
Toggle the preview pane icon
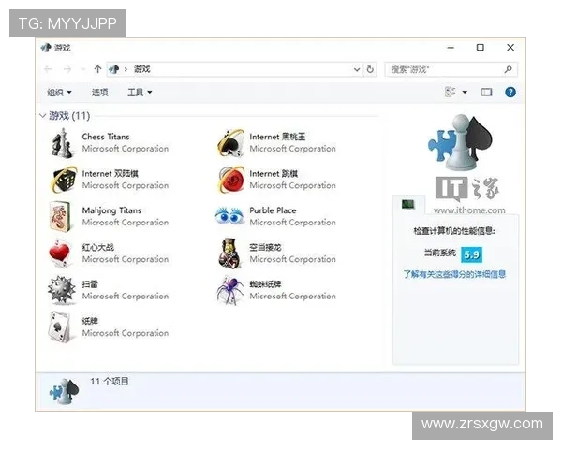click(x=486, y=93)
